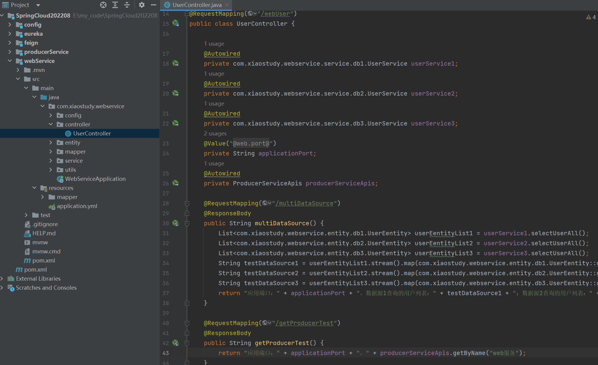This screenshot has width=598, height=365.
Task: Expand the feign module folder
Action: tap(10, 43)
